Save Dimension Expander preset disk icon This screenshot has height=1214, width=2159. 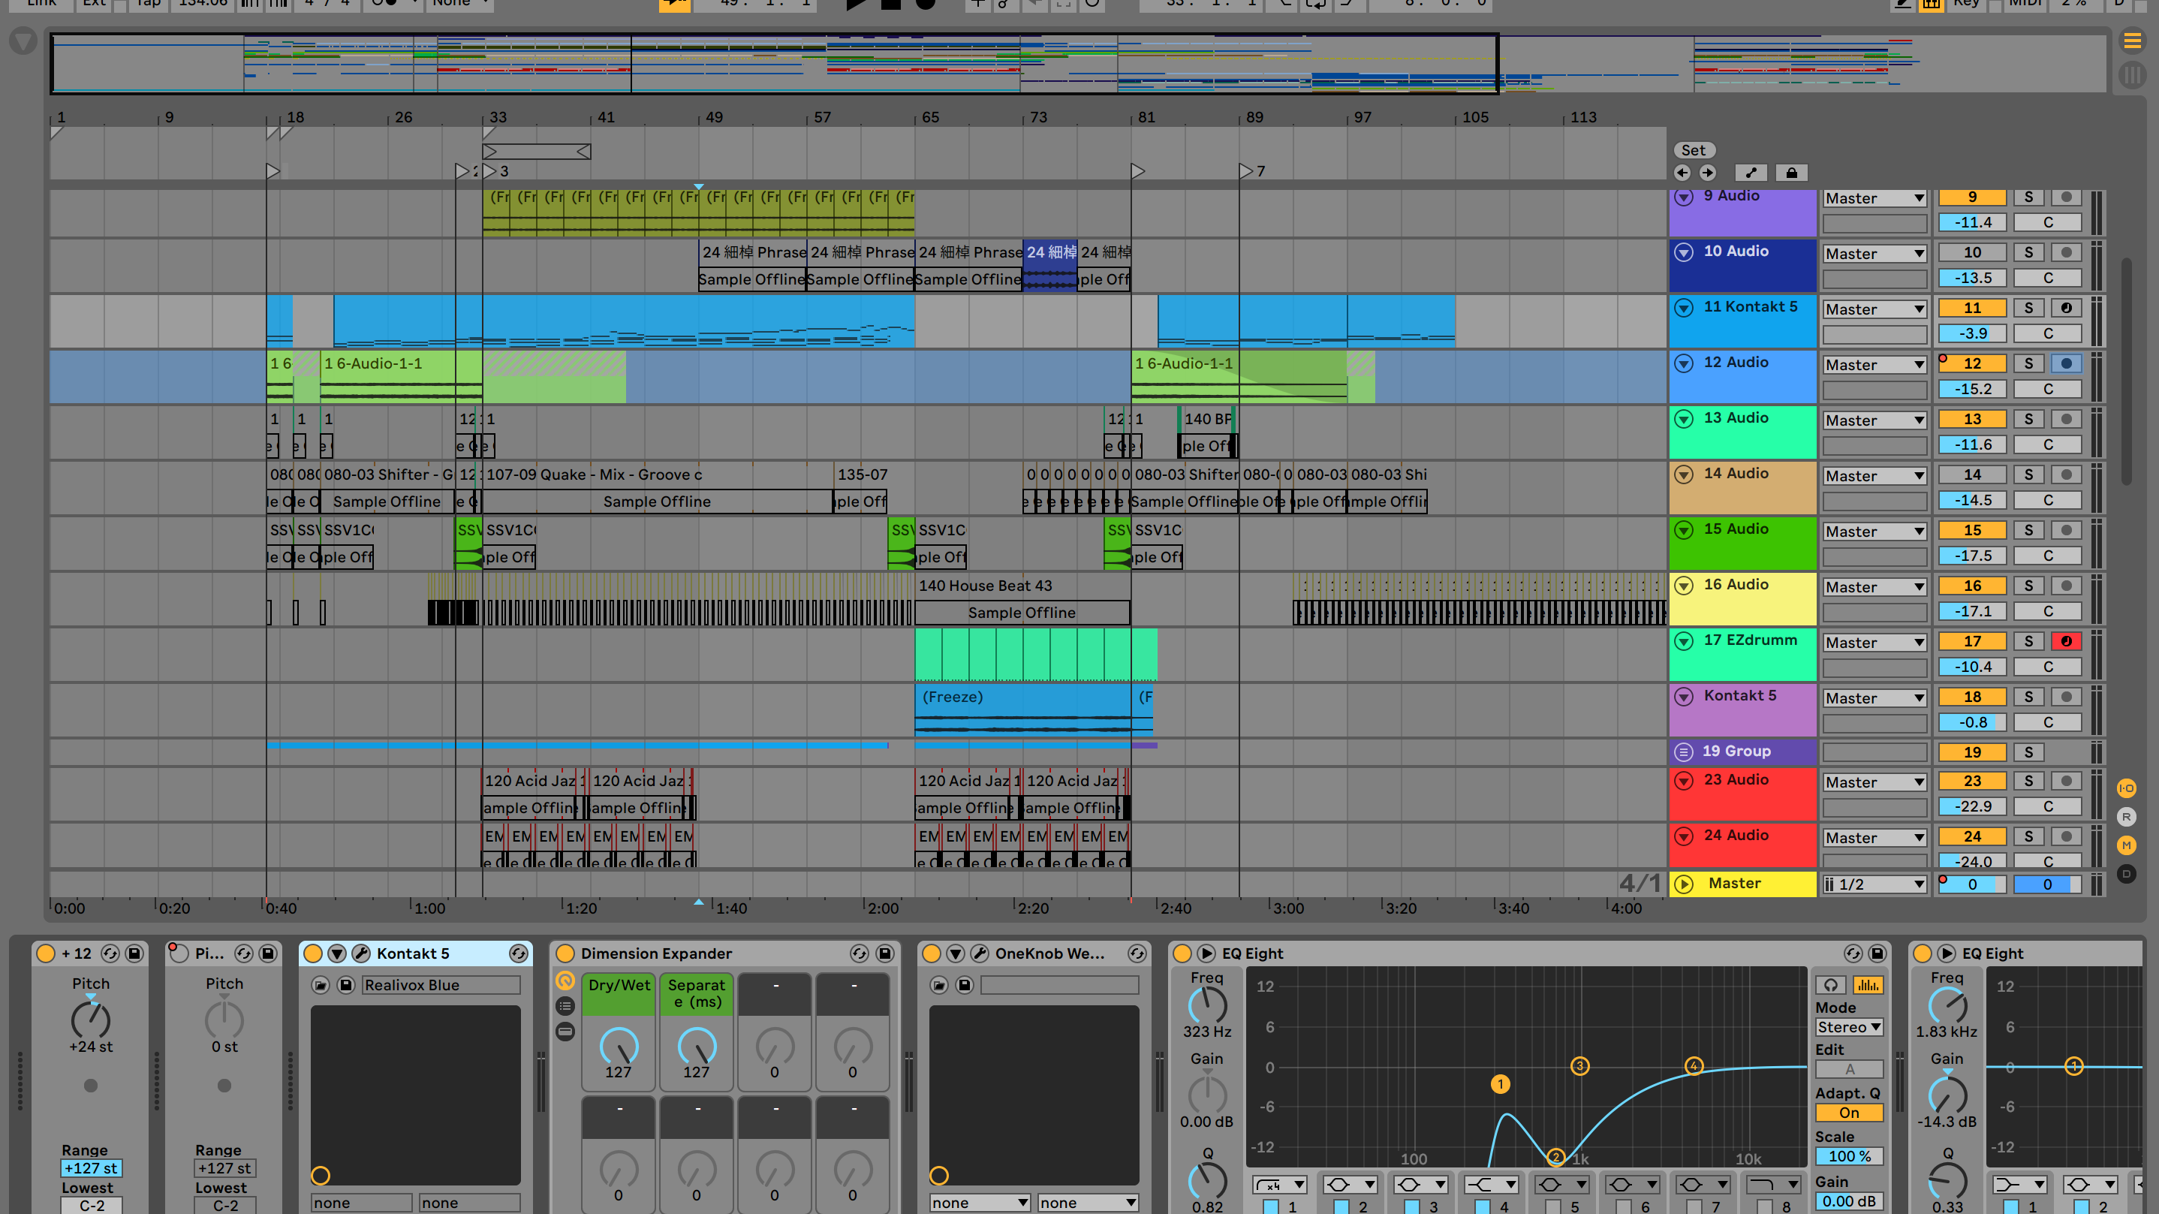(884, 953)
